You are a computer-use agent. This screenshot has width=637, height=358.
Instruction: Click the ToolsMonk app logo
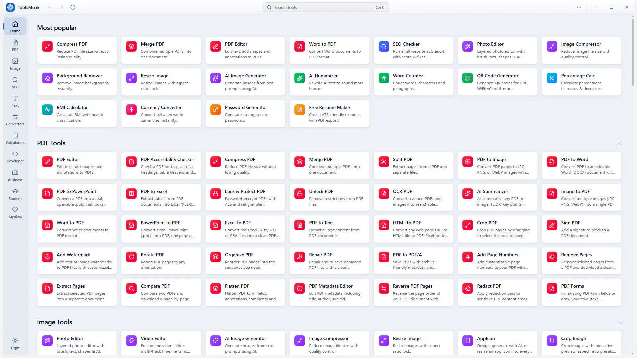coord(10,7)
